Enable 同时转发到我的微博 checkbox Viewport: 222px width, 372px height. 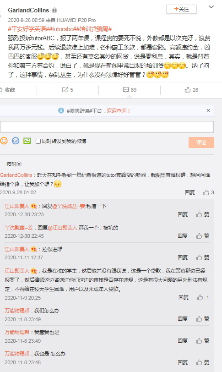[38, 142]
